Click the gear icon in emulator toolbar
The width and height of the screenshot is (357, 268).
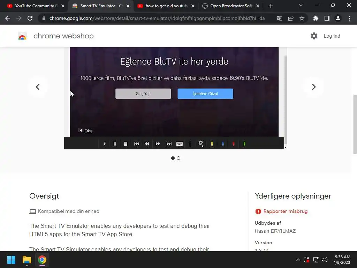201,143
